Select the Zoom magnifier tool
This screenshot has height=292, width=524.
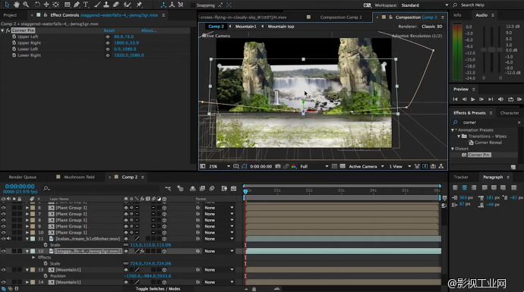pos(26,5)
